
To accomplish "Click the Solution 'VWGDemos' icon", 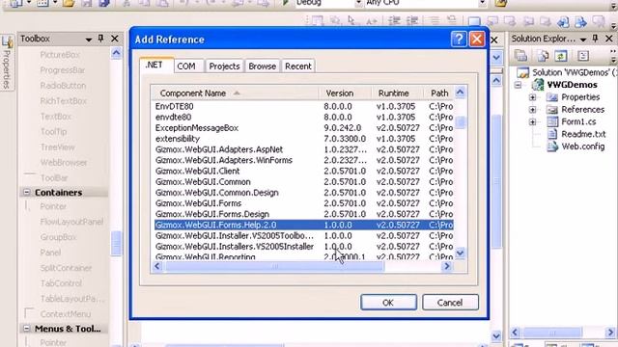I will 522,72.
